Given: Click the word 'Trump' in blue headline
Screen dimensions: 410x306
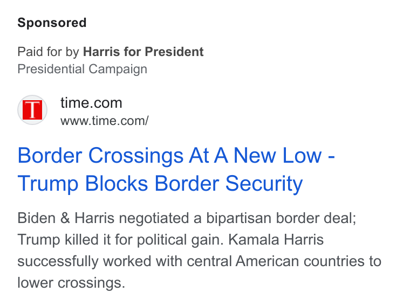Looking at the screenshot, I should click(x=48, y=184).
